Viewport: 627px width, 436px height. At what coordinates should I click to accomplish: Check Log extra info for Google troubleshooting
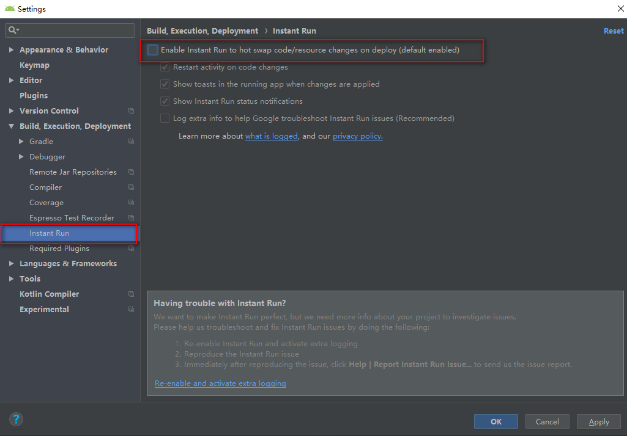(x=165, y=118)
